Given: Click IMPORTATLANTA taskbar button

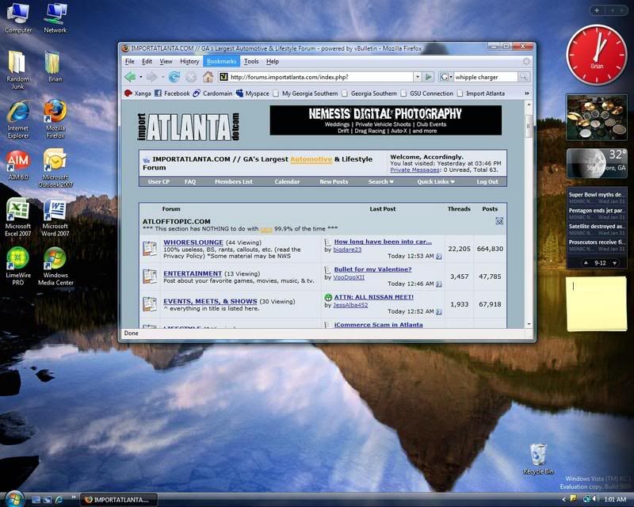Looking at the screenshot, I should tap(118, 500).
